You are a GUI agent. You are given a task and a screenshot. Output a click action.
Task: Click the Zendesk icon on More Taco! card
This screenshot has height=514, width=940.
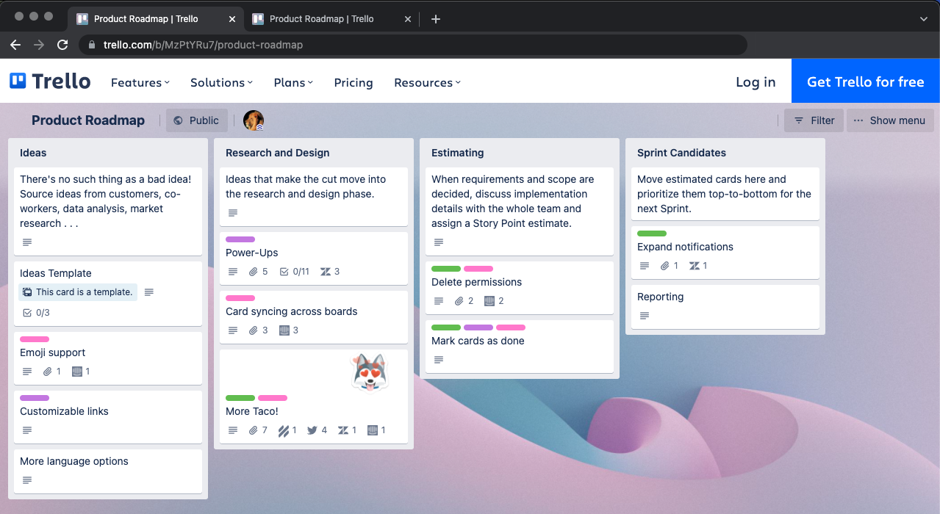point(343,430)
